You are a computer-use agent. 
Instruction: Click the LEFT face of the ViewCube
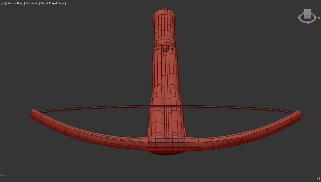(x=307, y=16)
